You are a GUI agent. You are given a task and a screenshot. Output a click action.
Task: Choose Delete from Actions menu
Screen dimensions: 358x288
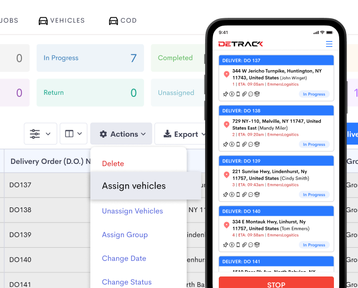[x=113, y=163]
